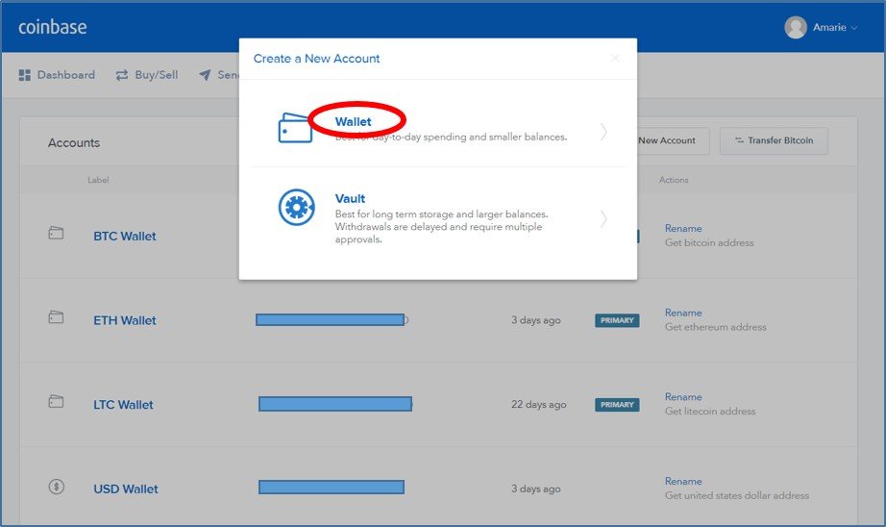Click the ETH Wallet PRIMARY badge

(617, 320)
